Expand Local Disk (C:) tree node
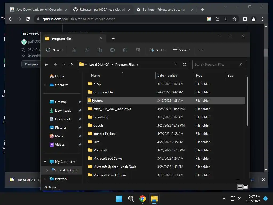The height and width of the screenshot is (205, 273). tap(47, 170)
